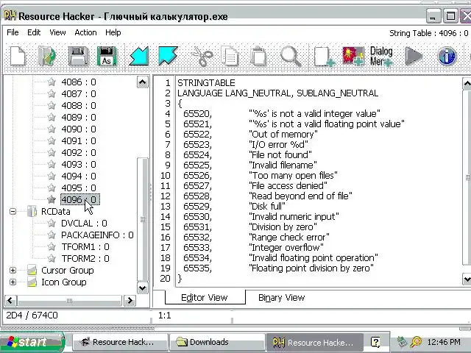
Task: Click the Copy pages icon
Action: point(230,56)
